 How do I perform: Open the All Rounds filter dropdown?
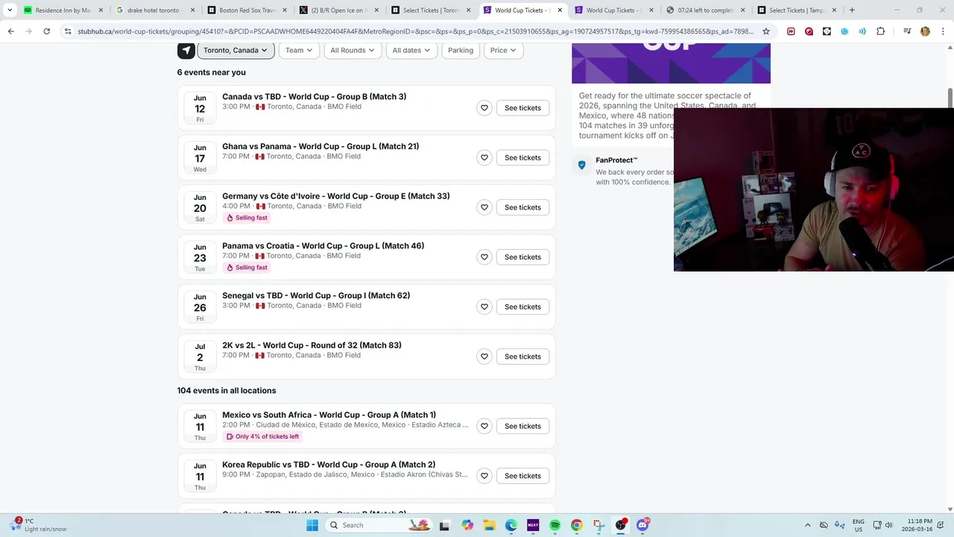click(353, 50)
